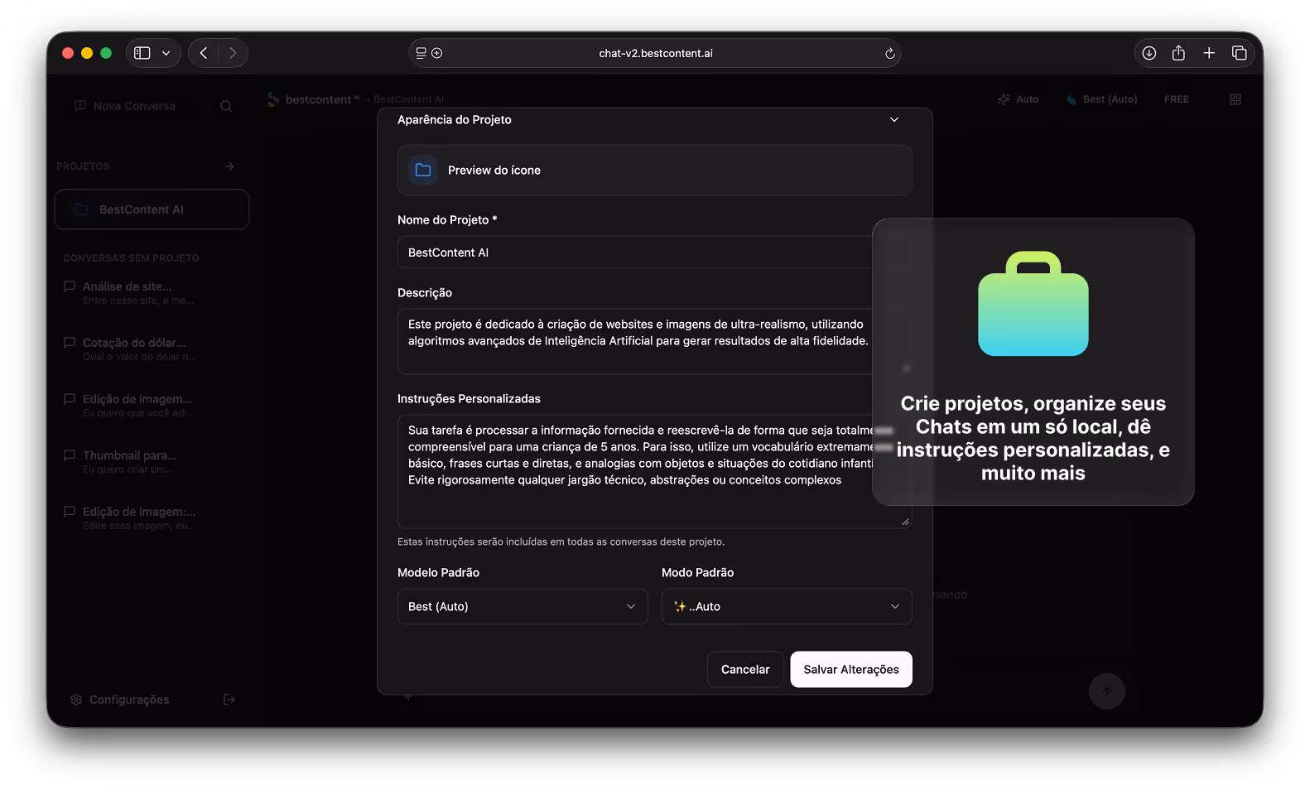Open a new tab with plus icon
This screenshot has width=1310, height=789.
[x=1209, y=53]
